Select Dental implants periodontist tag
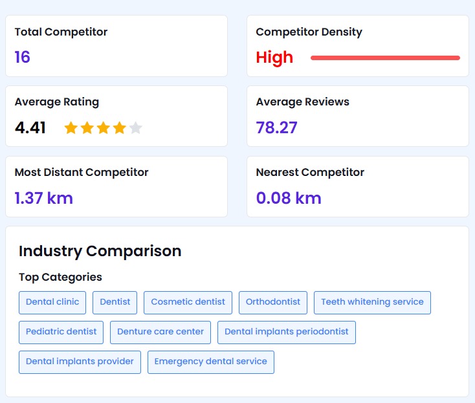Image resolution: width=475 pixels, height=403 pixels. coord(286,332)
